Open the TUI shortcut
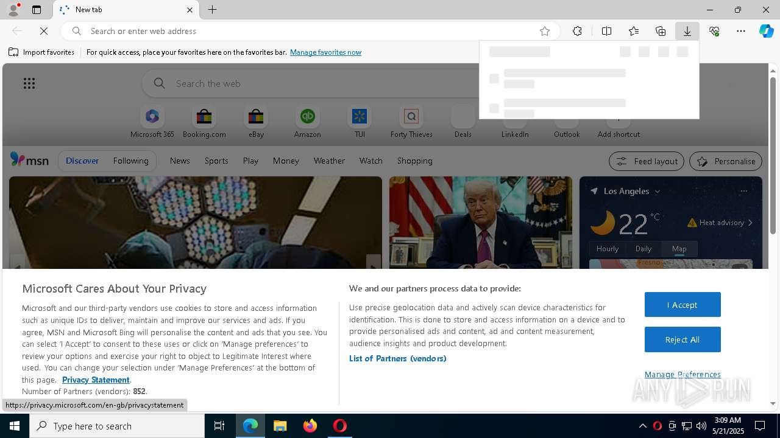 click(x=360, y=122)
